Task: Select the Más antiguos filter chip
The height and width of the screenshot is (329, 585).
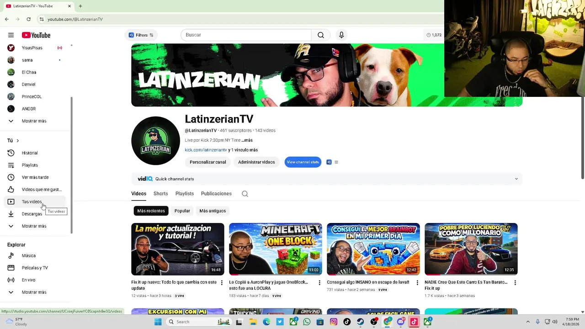Action: (213, 211)
